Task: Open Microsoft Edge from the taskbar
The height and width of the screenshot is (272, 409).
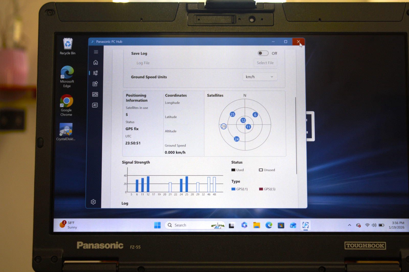Action: tap(269, 225)
